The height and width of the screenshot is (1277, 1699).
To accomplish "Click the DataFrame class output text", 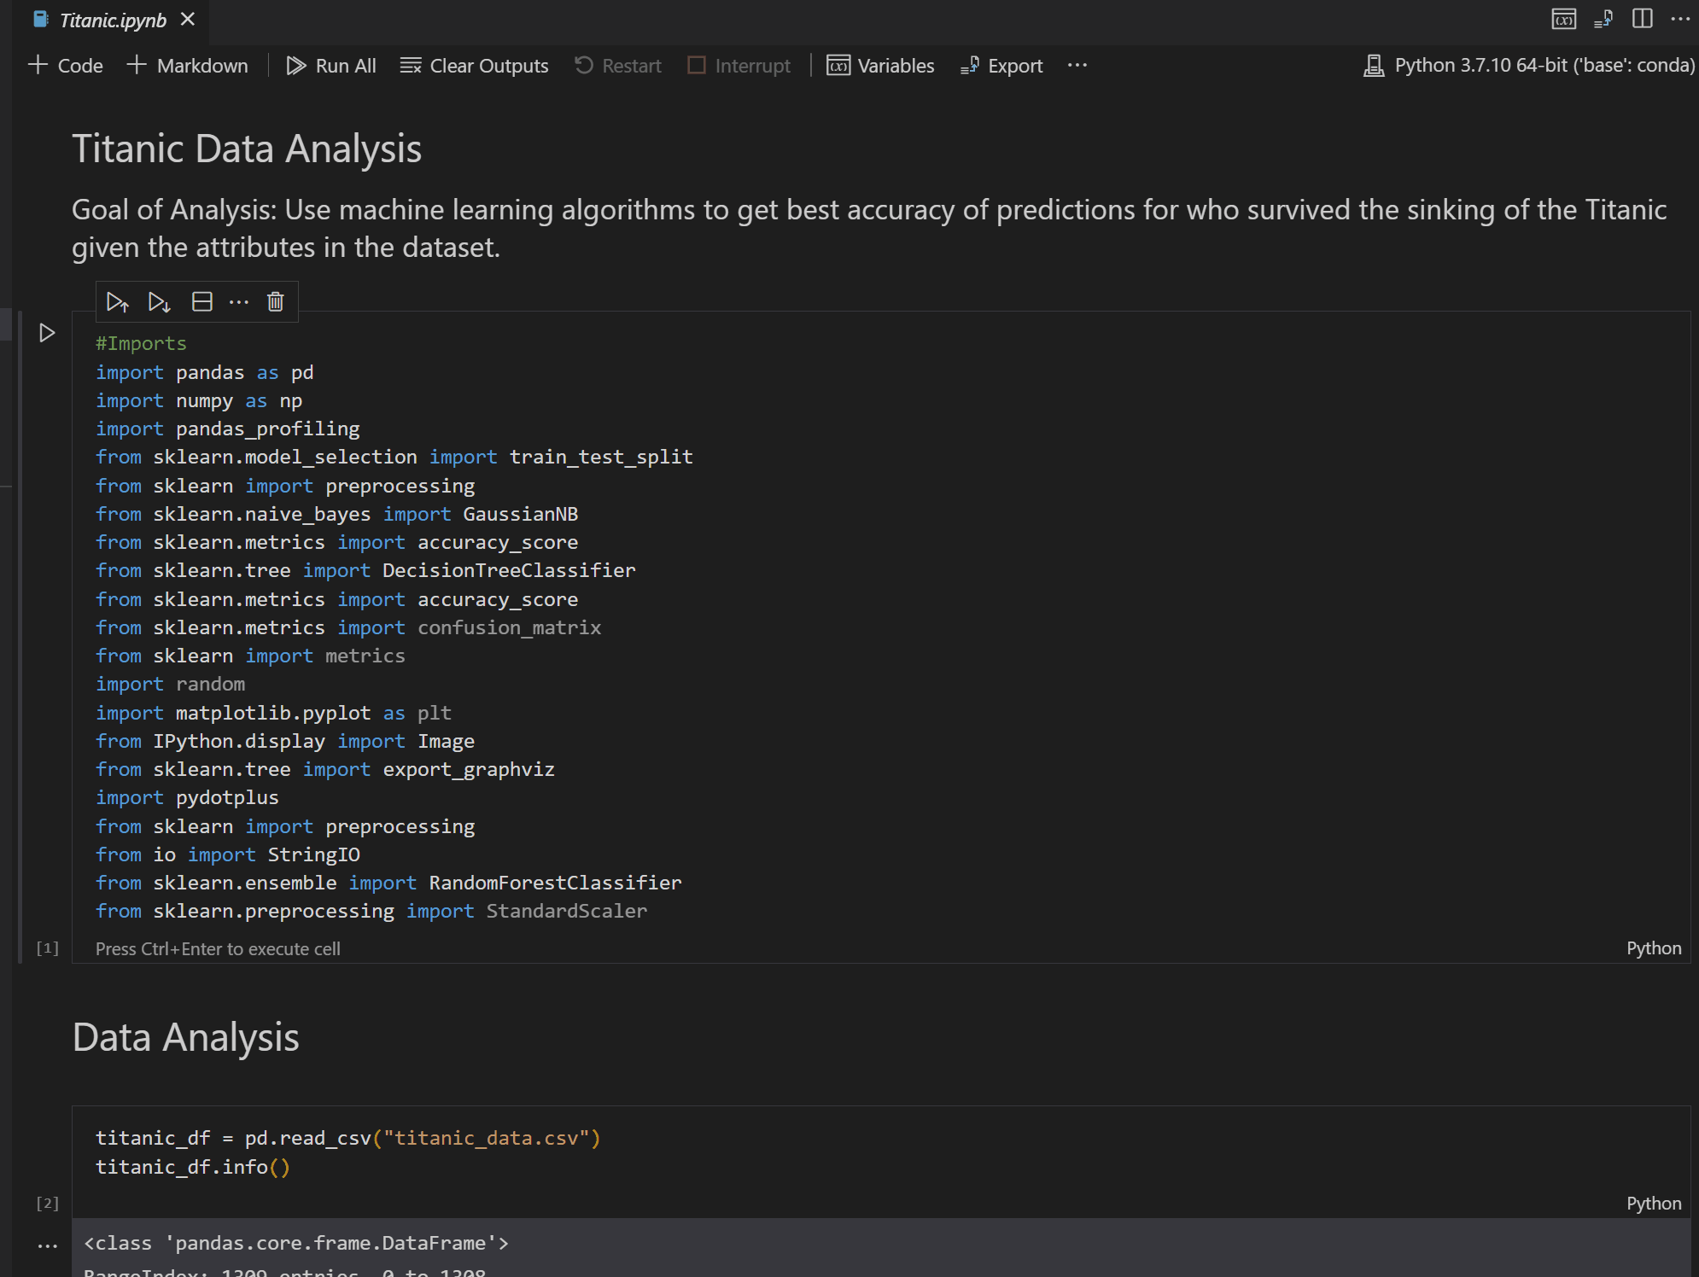I will pos(296,1243).
